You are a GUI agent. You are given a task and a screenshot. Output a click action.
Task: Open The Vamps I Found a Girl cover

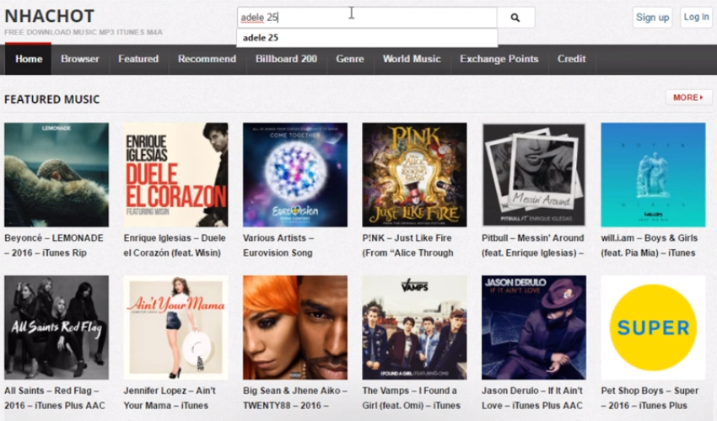(x=414, y=328)
